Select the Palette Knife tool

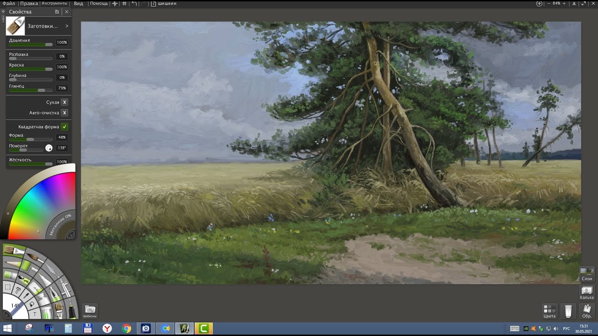pos(52,269)
